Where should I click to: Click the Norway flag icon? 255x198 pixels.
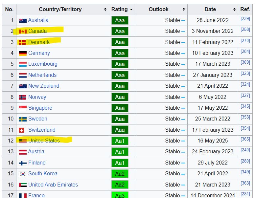tap(22, 98)
